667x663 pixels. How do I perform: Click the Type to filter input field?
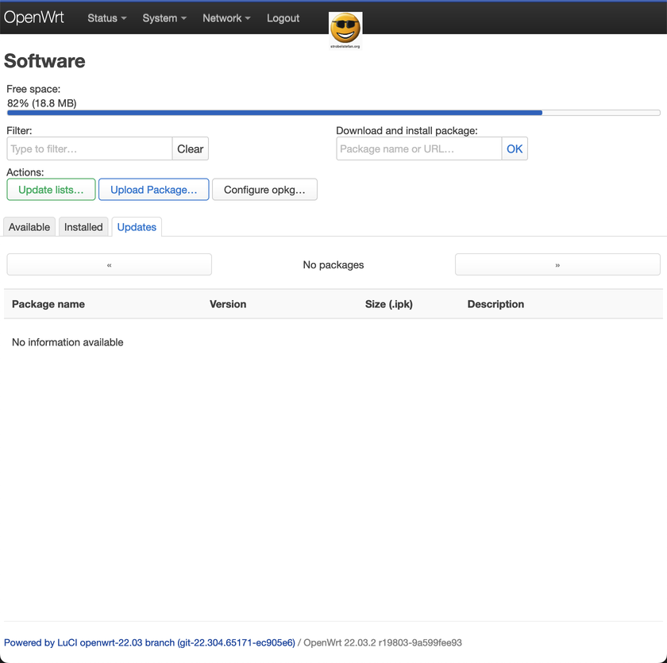click(x=89, y=148)
